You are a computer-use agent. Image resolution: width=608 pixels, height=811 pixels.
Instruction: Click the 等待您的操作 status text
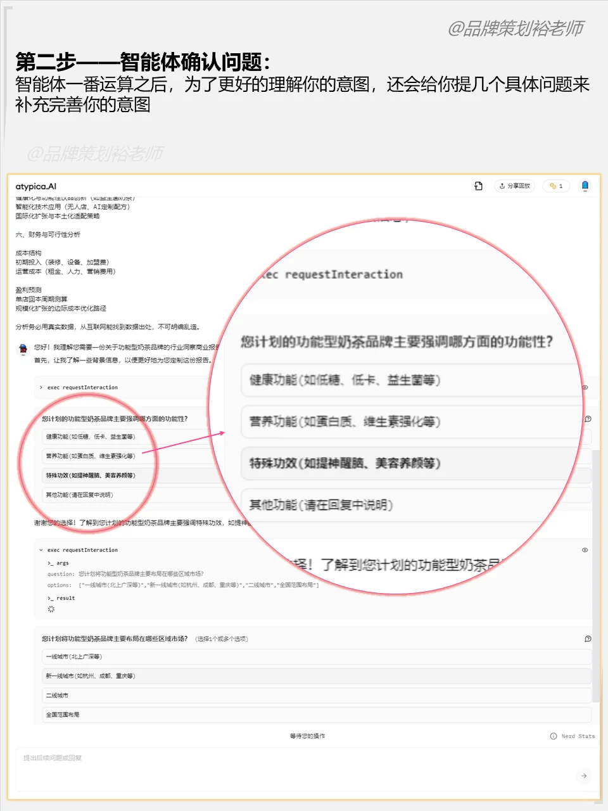pos(307,736)
